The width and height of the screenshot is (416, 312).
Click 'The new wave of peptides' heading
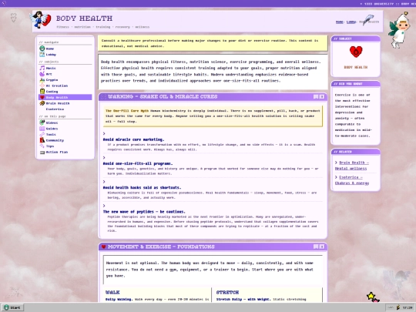[144, 211]
